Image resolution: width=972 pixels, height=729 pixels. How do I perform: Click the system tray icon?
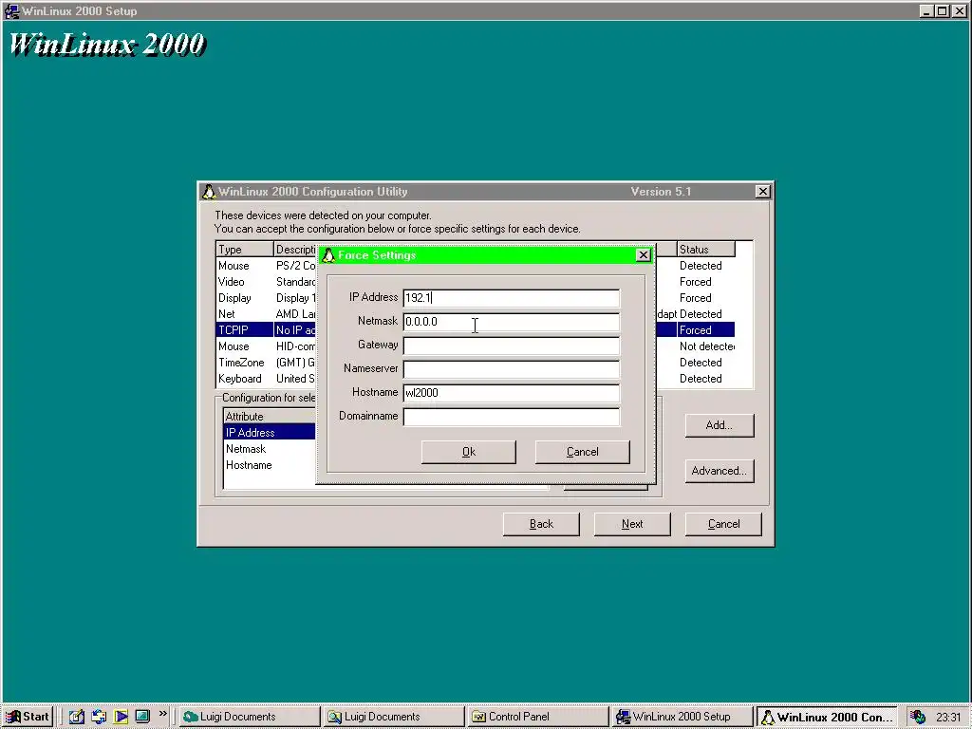918,717
